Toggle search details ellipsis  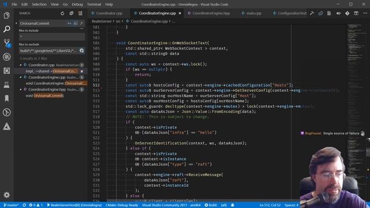pyautogui.click(x=82, y=29)
